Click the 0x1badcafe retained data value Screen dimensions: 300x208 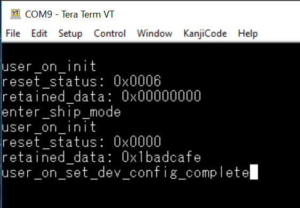(161, 157)
